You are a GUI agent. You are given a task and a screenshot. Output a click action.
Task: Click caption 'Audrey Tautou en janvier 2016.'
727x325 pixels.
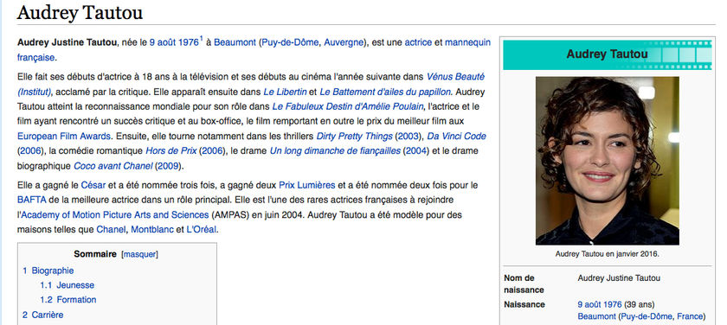click(x=607, y=254)
